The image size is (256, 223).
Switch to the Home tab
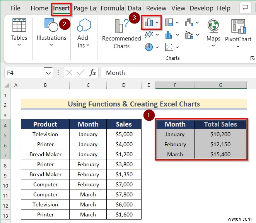click(39, 8)
